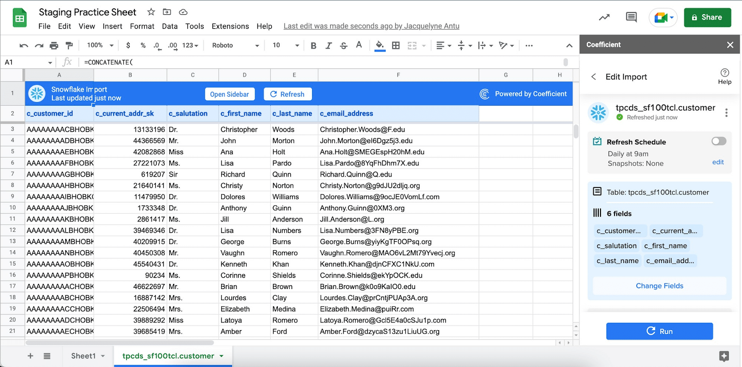Open the All Sheets list icon

47,356
